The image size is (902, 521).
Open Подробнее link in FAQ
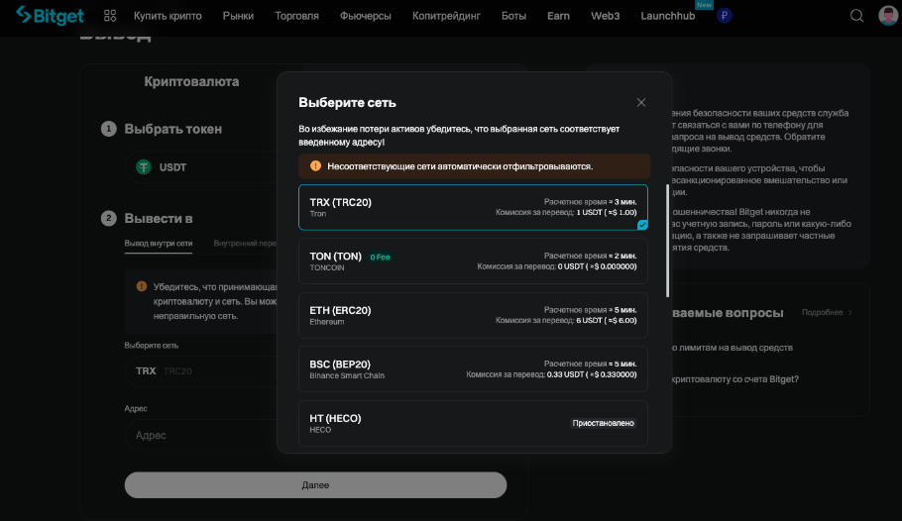(822, 312)
